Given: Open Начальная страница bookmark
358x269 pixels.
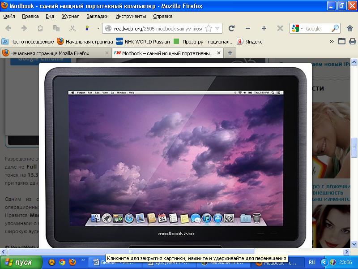Looking at the screenshot, I should pyautogui.click(x=85, y=42).
